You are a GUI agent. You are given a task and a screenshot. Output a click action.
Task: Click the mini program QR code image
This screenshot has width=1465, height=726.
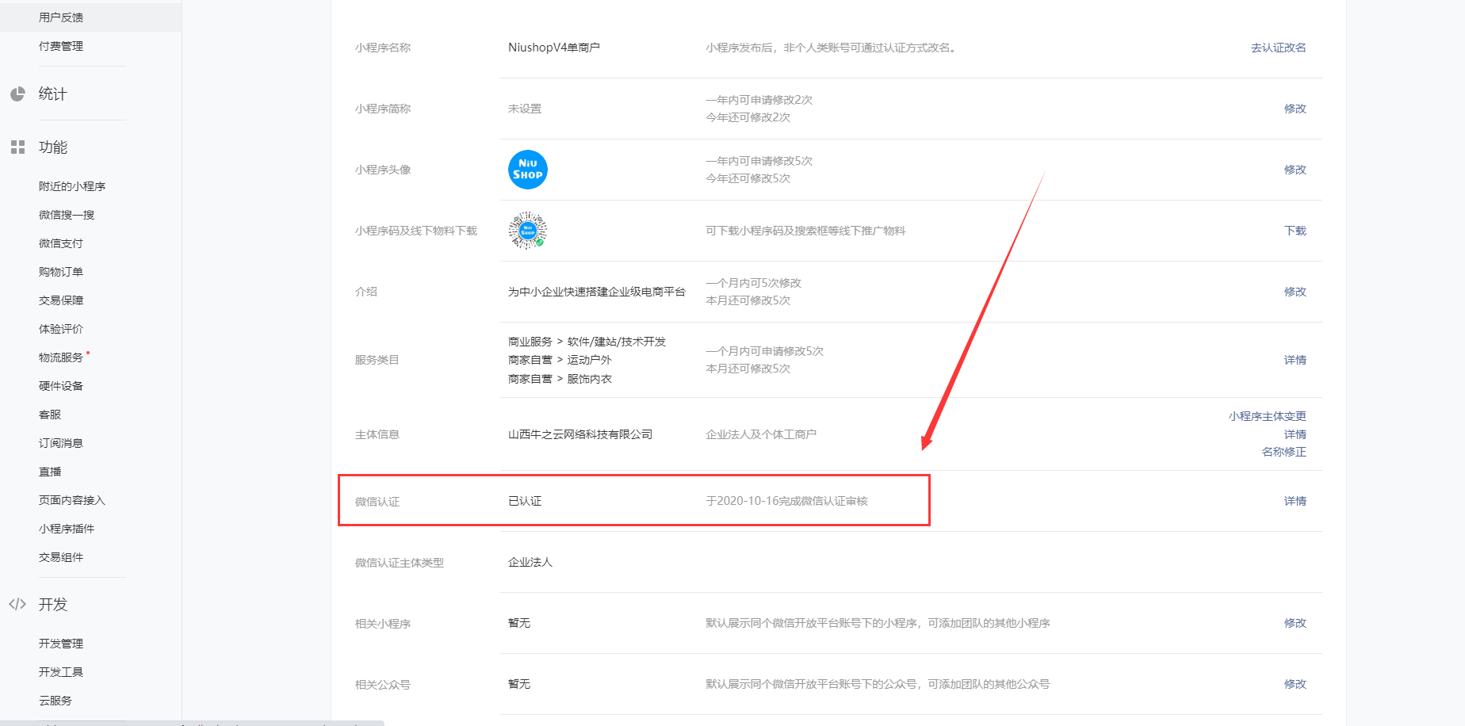tap(527, 231)
